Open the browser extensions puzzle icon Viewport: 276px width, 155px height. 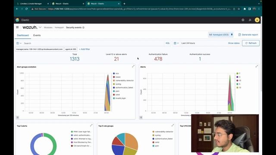(245, 9)
